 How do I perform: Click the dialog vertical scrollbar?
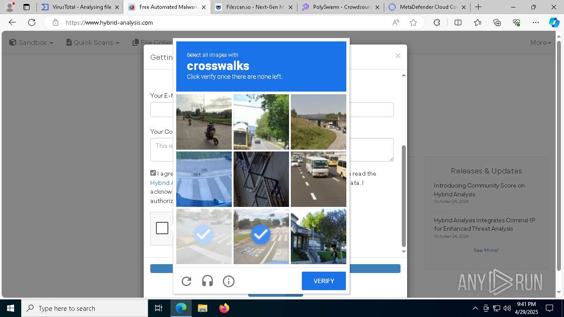pos(404,196)
